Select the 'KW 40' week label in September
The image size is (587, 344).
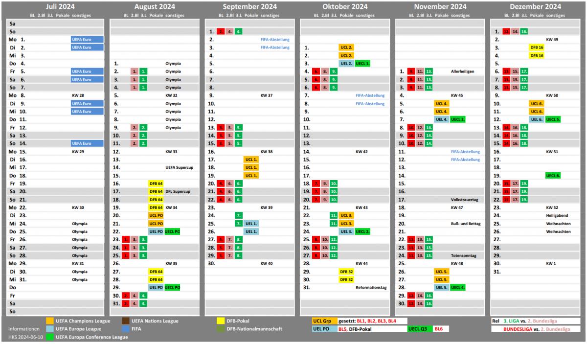click(x=267, y=264)
